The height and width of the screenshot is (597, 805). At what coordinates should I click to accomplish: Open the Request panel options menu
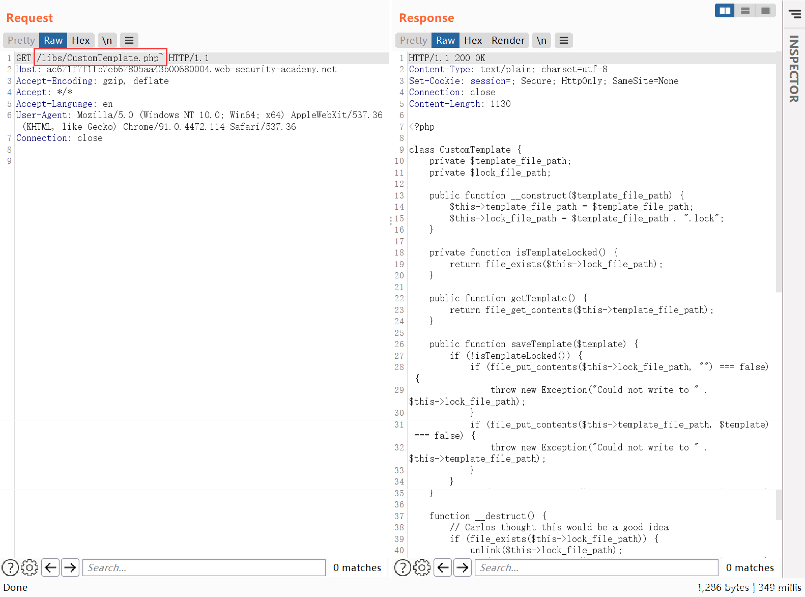129,40
